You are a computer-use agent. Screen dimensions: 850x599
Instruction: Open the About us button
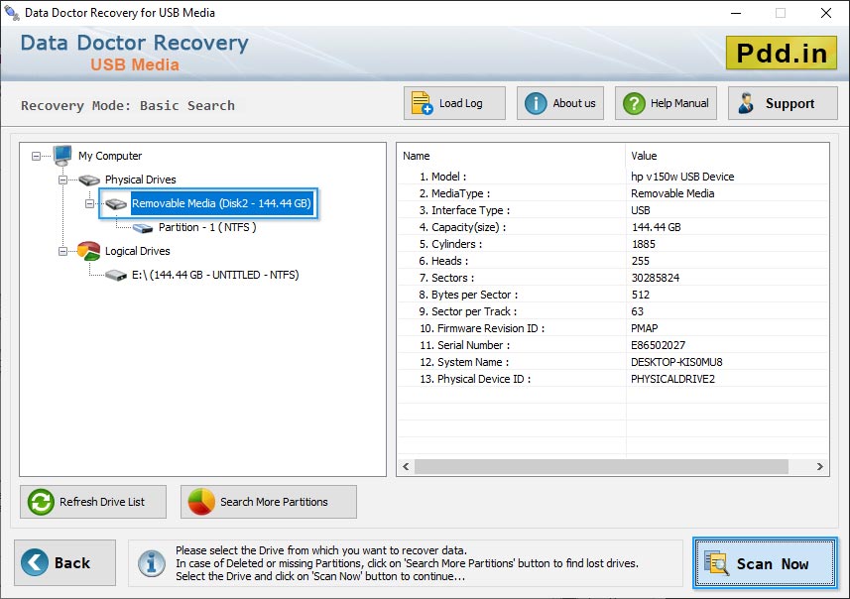click(560, 103)
